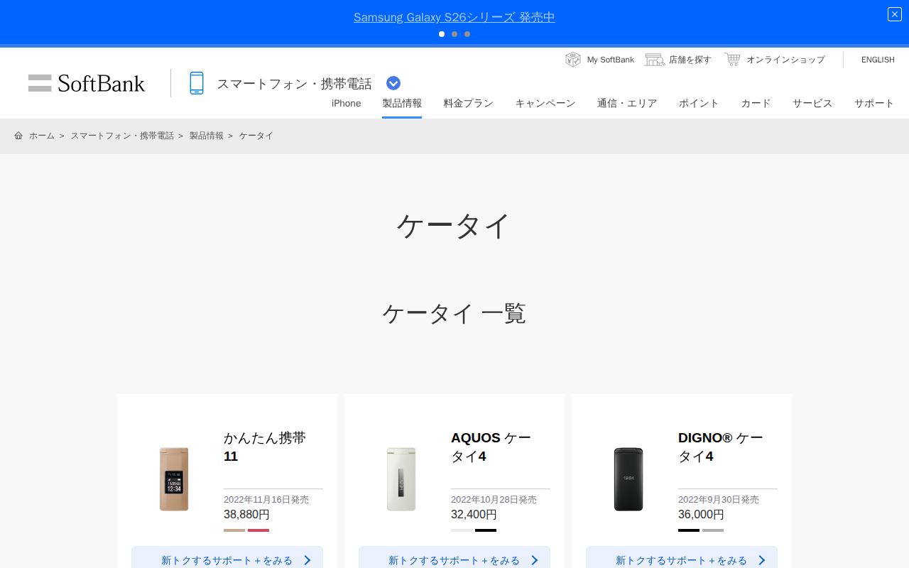Select the black color swatch for DIGNO ケータイ4
This screenshot has width=909, height=568.
coord(689,530)
